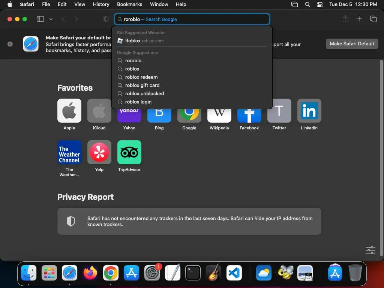This screenshot has width=384, height=288.
Task: Open Safari from the Dock
Action: click(69, 273)
